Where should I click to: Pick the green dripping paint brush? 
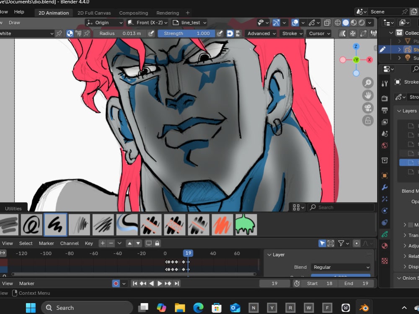click(x=246, y=224)
